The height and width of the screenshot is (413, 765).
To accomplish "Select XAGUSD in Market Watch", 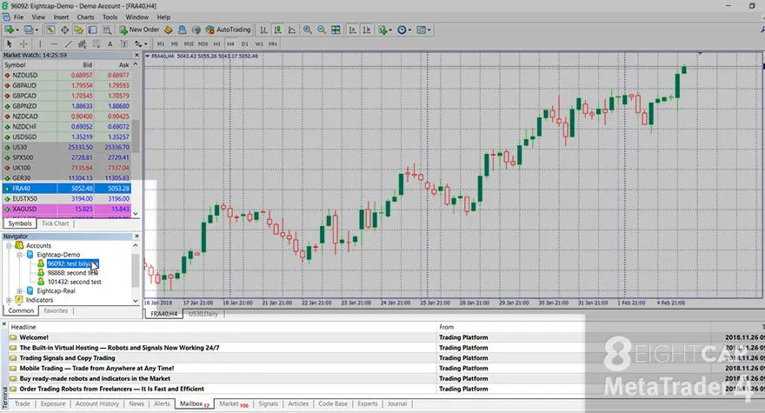I will coord(67,209).
